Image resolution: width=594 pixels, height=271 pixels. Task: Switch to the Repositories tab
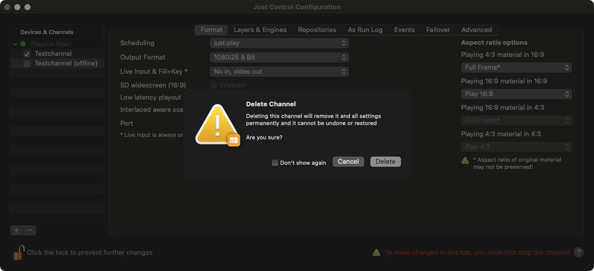click(x=317, y=30)
